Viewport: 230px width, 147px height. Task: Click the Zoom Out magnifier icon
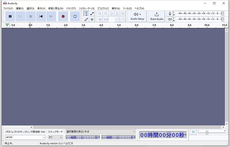(x=106, y=14)
